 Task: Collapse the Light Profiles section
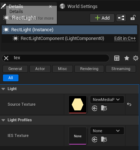[x=3, y=120]
